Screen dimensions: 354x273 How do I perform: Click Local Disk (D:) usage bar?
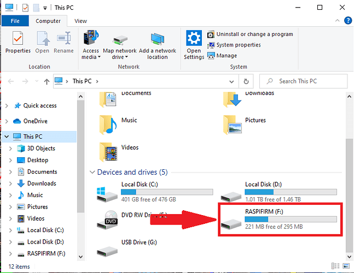tap(291, 192)
